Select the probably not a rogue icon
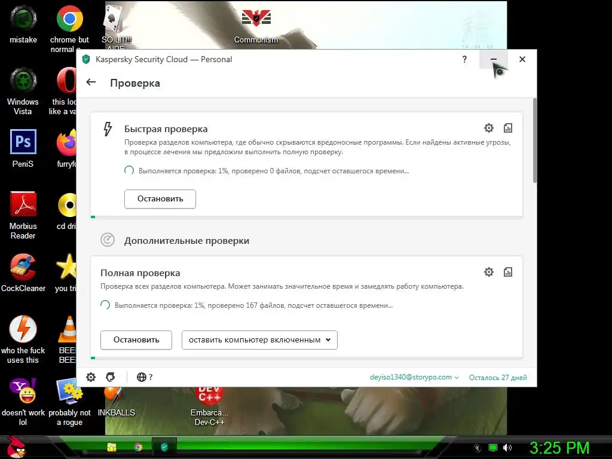The height and width of the screenshot is (459, 612). tap(69, 402)
